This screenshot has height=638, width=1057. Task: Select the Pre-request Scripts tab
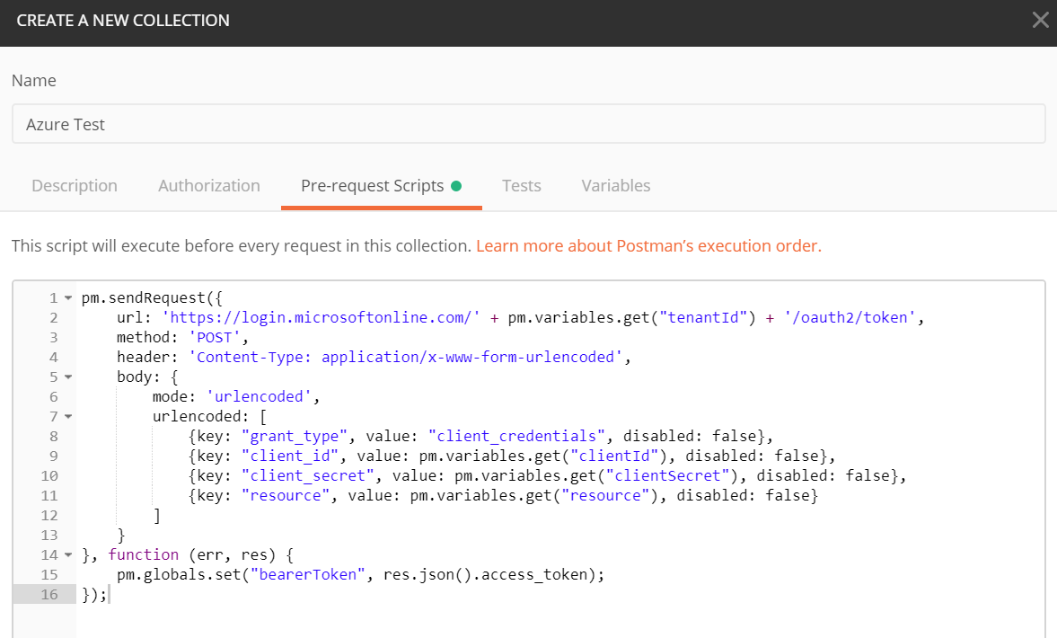tap(372, 186)
